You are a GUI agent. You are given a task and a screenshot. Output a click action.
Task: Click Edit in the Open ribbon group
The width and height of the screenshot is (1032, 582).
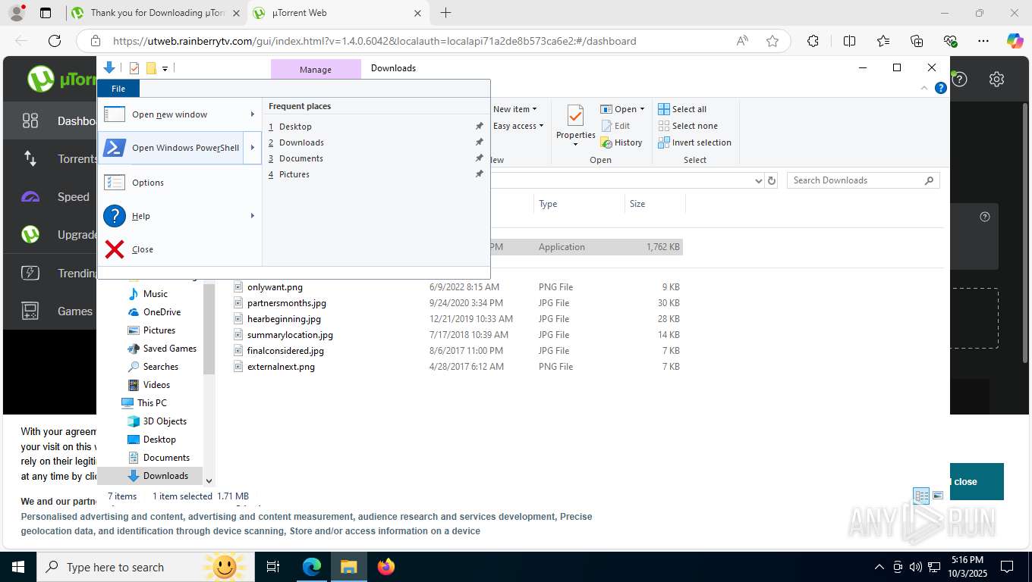click(x=615, y=126)
